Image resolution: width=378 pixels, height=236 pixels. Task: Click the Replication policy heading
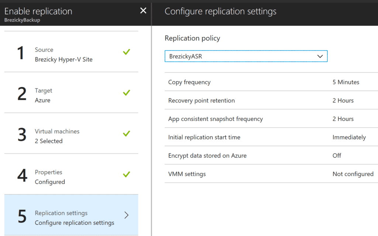192,38
